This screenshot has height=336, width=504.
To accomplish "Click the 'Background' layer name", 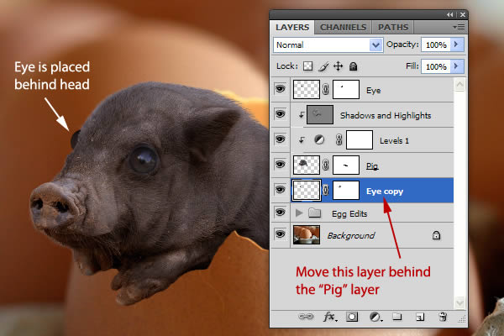I will pos(351,236).
